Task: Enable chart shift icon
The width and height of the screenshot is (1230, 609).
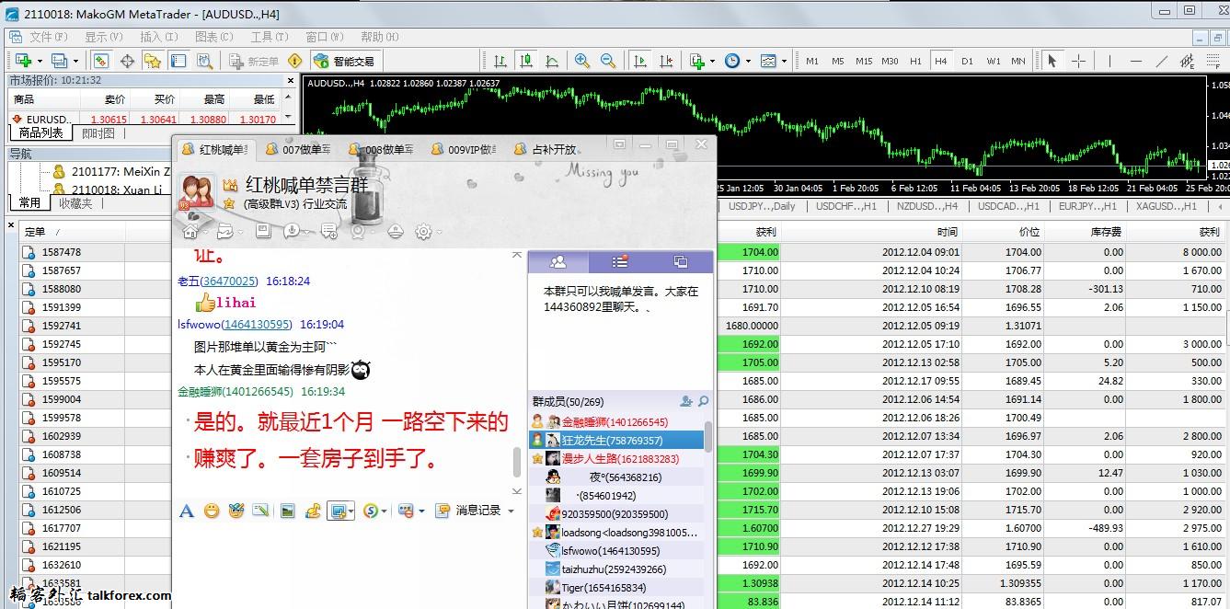Action: (x=665, y=61)
